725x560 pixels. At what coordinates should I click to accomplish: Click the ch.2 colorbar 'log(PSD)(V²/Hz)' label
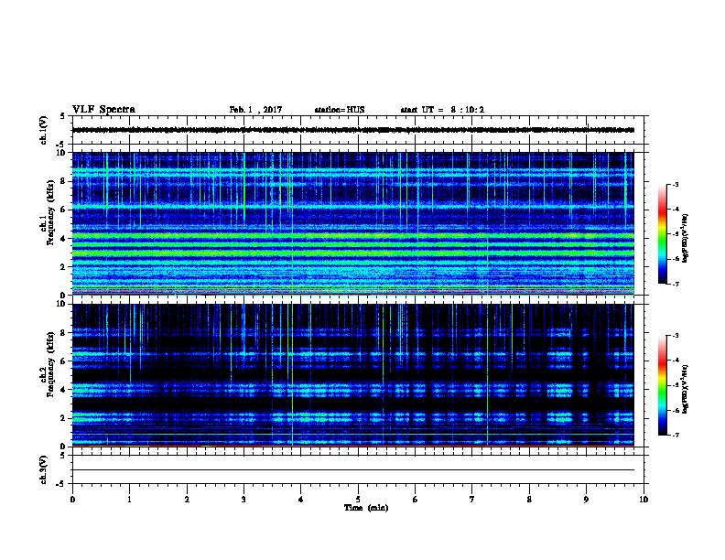pyautogui.click(x=685, y=389)
